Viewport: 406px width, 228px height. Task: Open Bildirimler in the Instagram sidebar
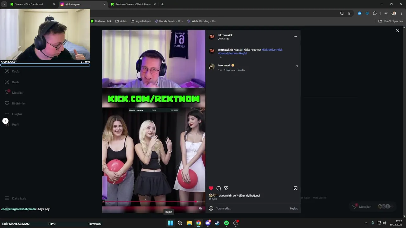click(x=15, y=103)
